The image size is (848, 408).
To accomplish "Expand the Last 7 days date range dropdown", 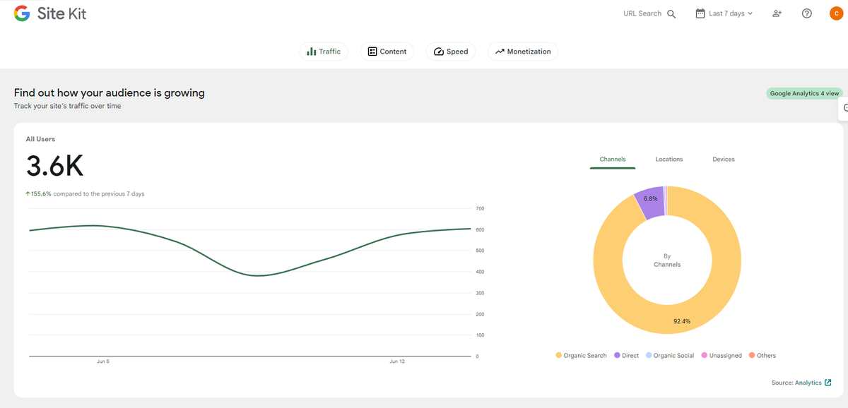I will click(724, 13).
